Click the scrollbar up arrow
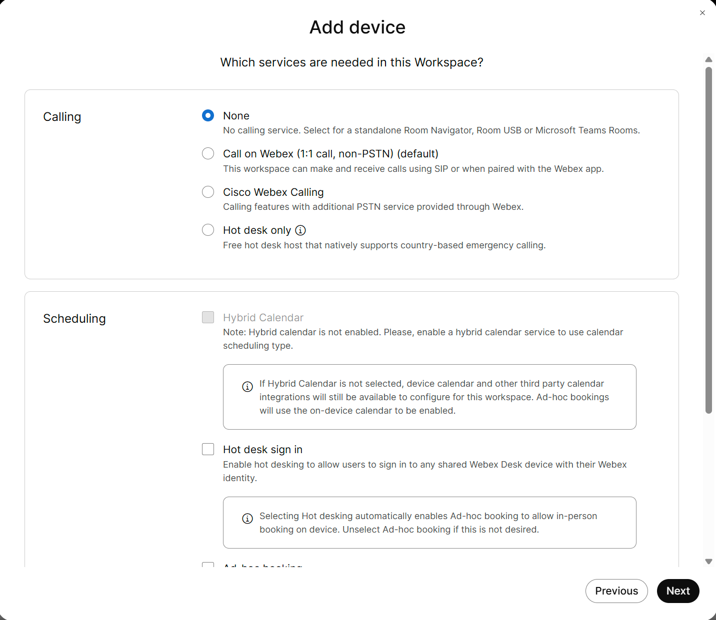The width and height of the screenshot is (716, 620). pos(708,59)
